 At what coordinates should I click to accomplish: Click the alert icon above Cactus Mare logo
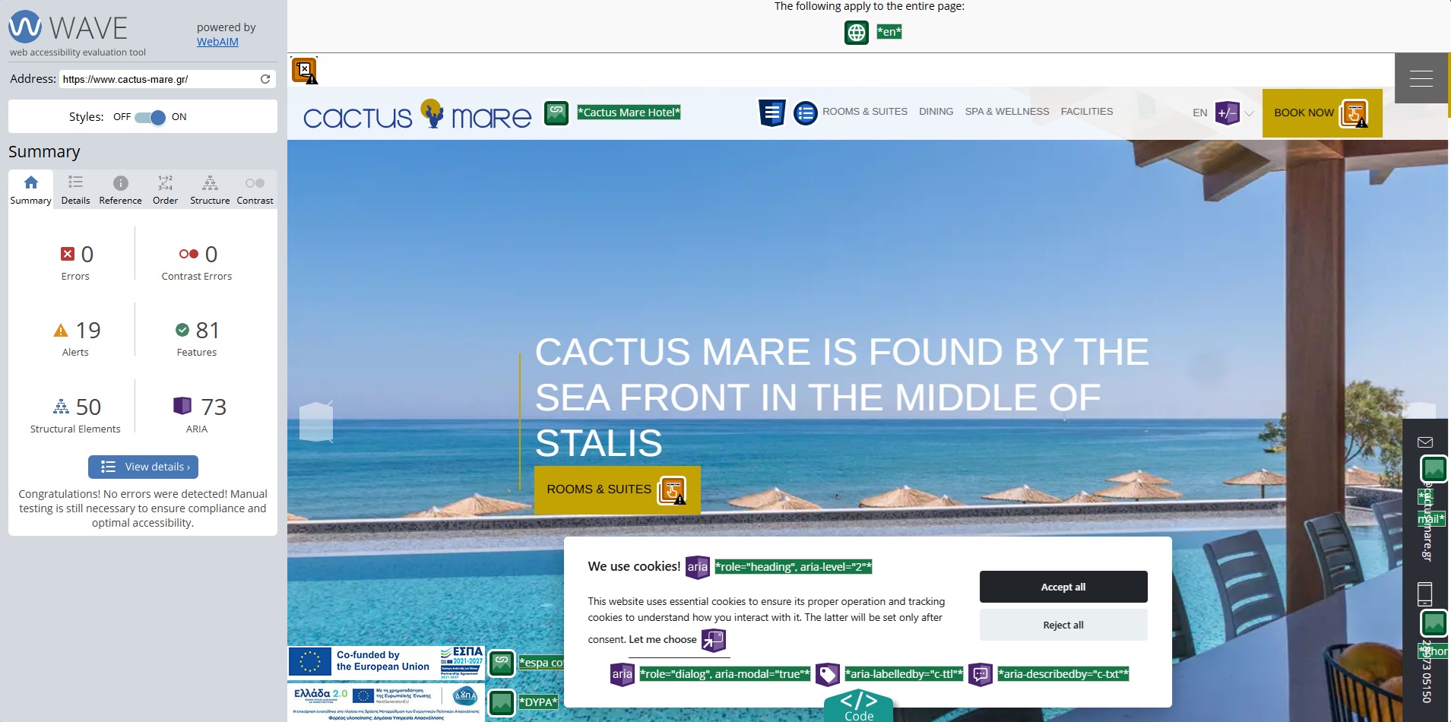pos(305,71)
